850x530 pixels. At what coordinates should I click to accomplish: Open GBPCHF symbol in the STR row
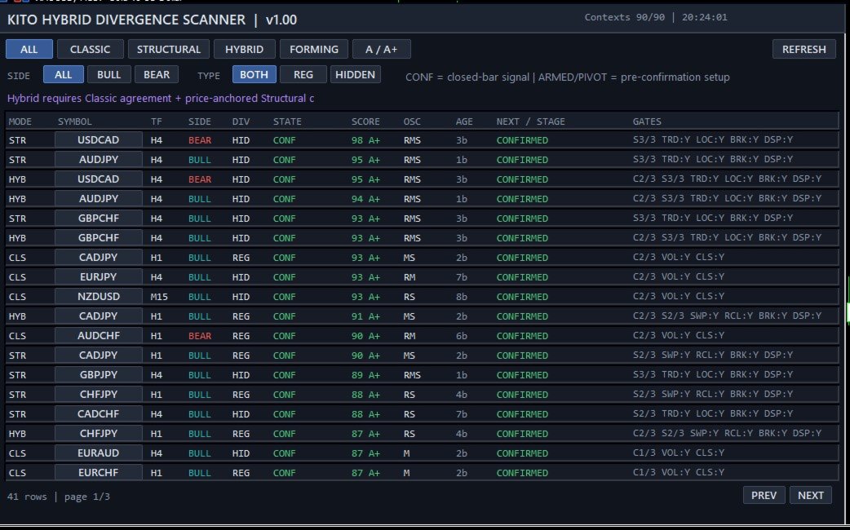[98, 218]
